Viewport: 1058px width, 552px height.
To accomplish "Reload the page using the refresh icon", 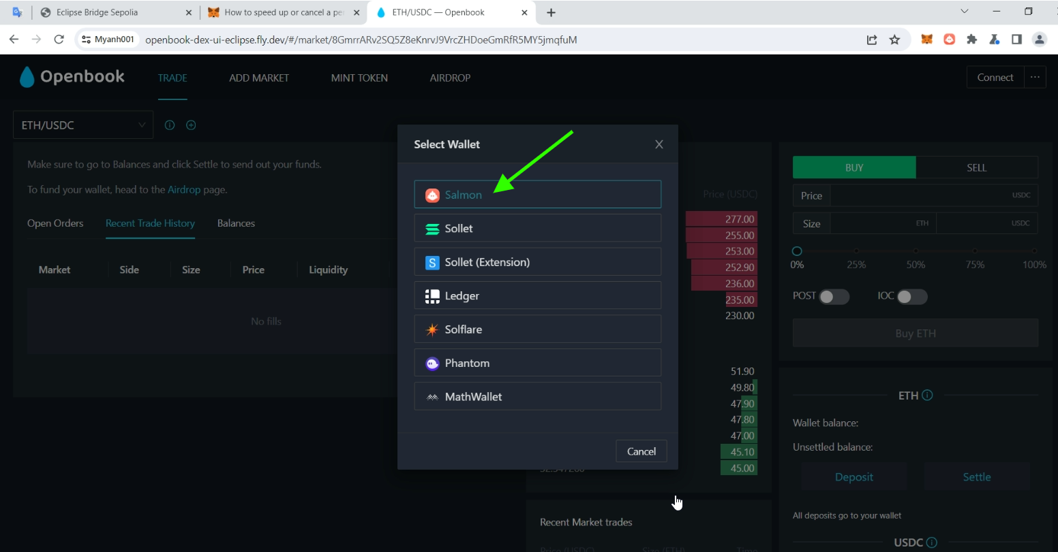I will (59, 39).
